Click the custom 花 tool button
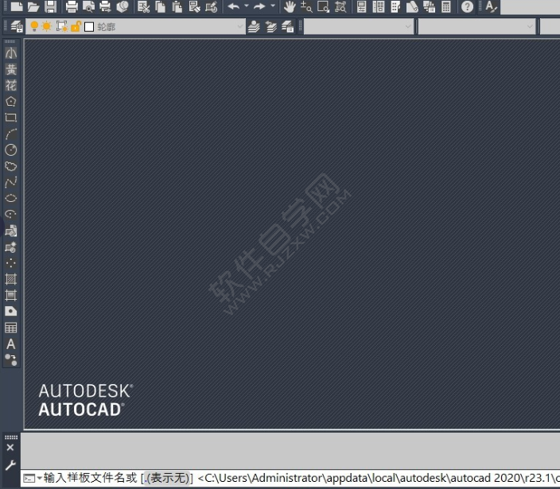The width and height of the screenshot is (560, 489). [11, 85]
